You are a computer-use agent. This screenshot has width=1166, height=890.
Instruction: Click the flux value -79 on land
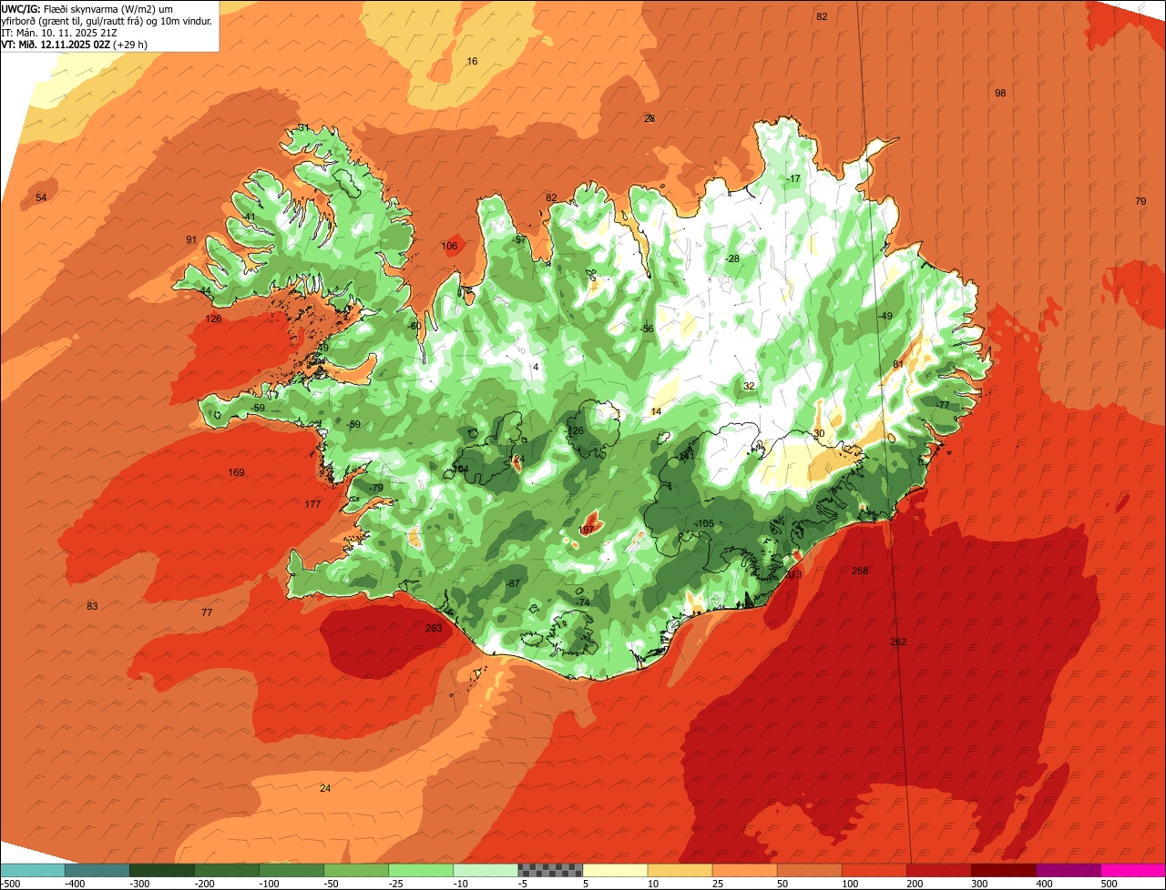point(375,488)
